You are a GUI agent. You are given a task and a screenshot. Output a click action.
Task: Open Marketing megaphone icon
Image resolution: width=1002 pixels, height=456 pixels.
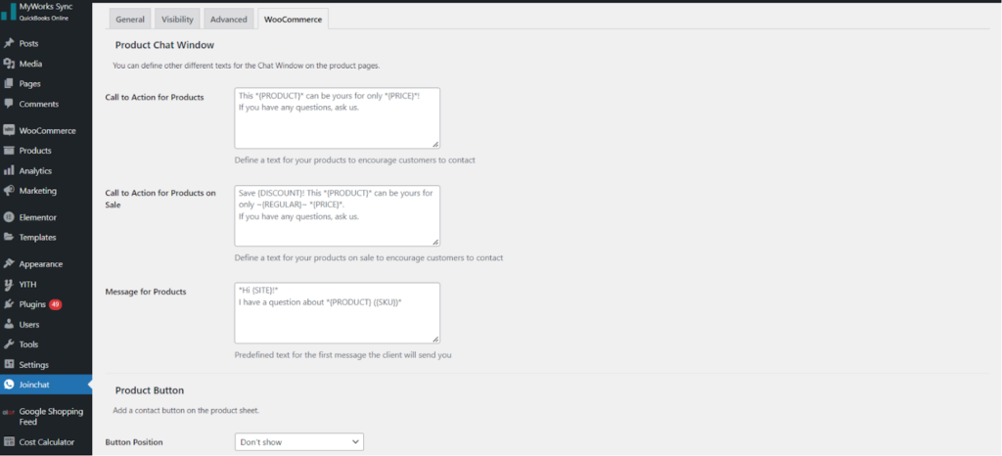point(9,191)
